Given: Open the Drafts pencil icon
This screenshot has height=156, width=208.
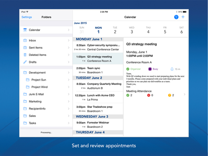Looking at the screenshot, I should [x=25, y=62].
